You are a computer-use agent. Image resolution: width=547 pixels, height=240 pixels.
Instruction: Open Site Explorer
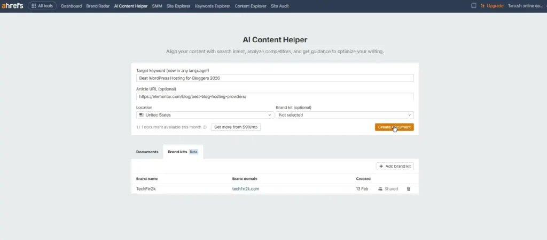[x=178, y=6]
